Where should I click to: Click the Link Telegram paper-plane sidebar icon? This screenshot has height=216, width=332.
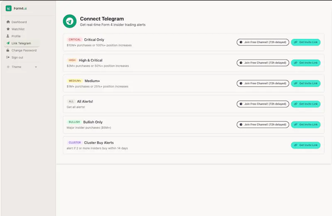tap(8, 43)
